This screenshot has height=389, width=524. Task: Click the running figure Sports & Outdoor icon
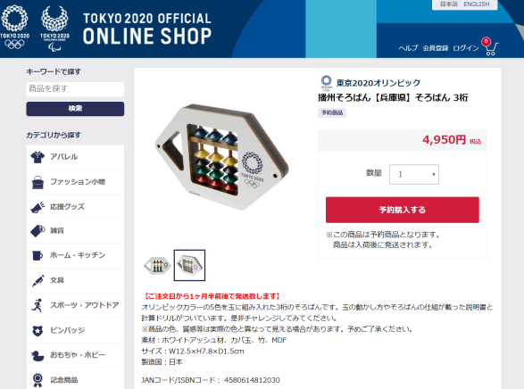(37, 305)
